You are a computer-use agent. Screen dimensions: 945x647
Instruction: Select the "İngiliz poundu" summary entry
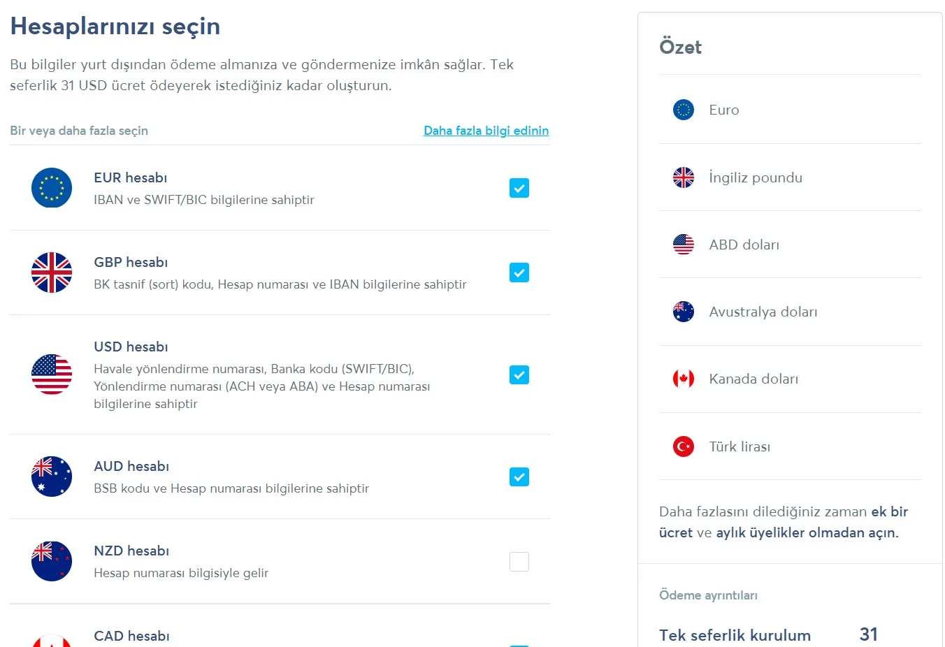click(x=755, y=177)
